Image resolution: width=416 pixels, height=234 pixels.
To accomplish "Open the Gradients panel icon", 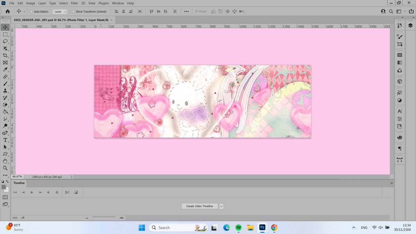I will click(399, 63).
